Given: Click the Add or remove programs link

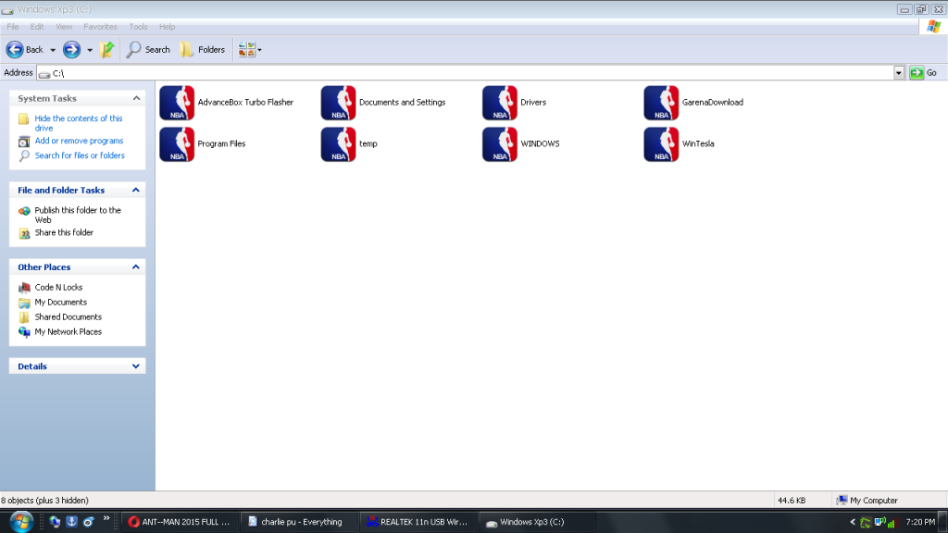Looking at the screenshot, I should pyautogui.click(x=79, y=142).
